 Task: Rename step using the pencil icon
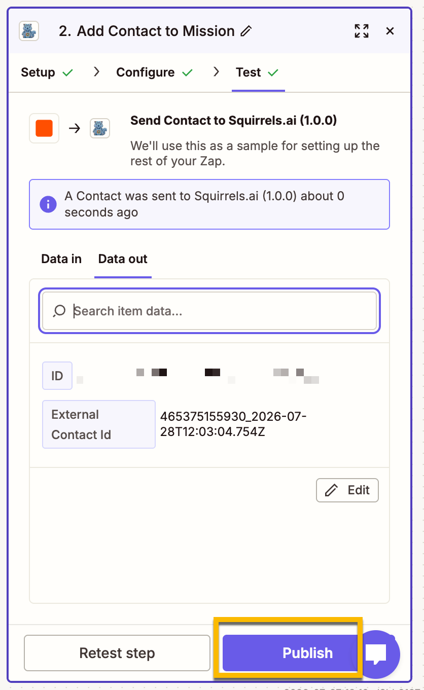[x=246, y=31]
